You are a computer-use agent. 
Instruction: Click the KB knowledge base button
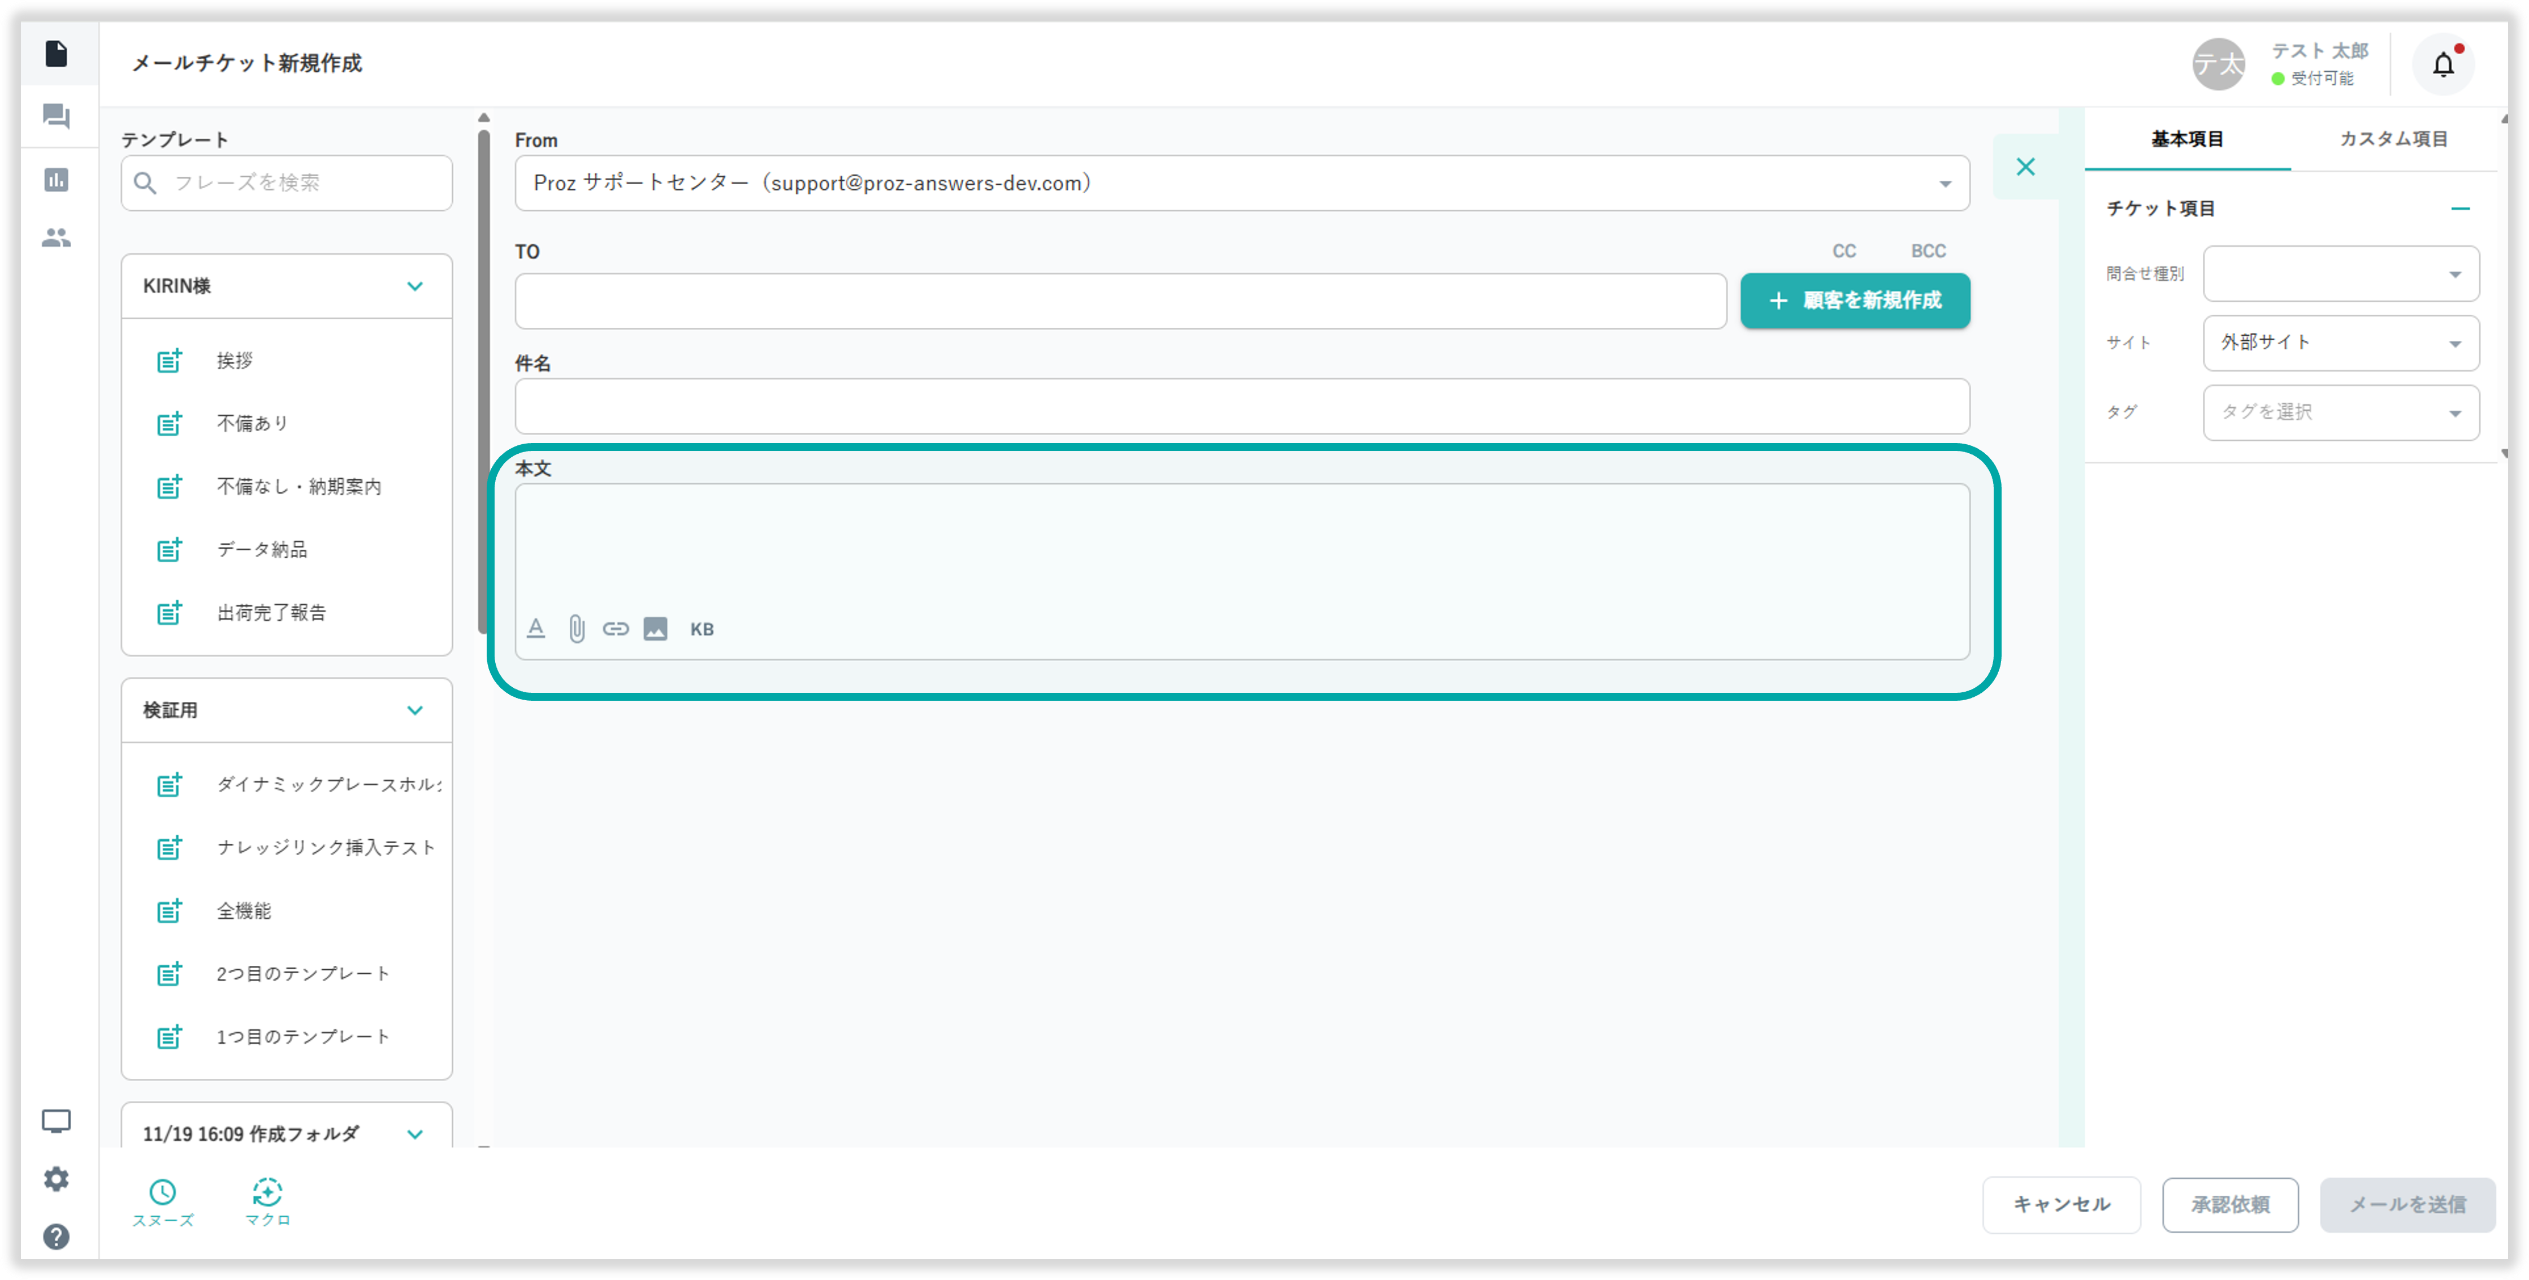tap(701, 629)
